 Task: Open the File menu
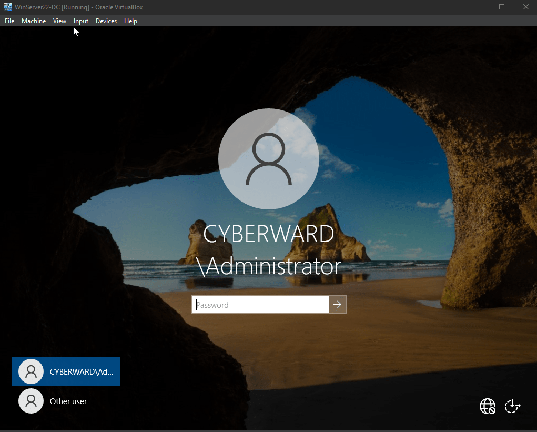point(9,21)
